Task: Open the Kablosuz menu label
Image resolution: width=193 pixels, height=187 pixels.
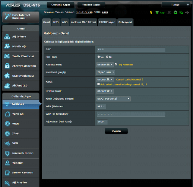Action: 18,104
